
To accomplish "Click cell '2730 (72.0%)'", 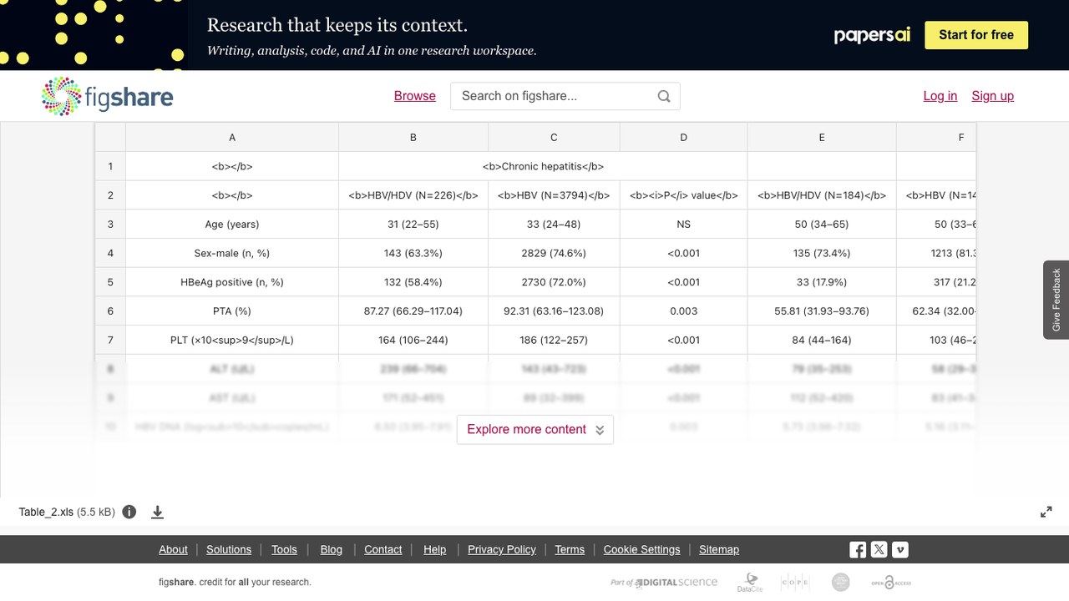I will click(x=554, y=282).
